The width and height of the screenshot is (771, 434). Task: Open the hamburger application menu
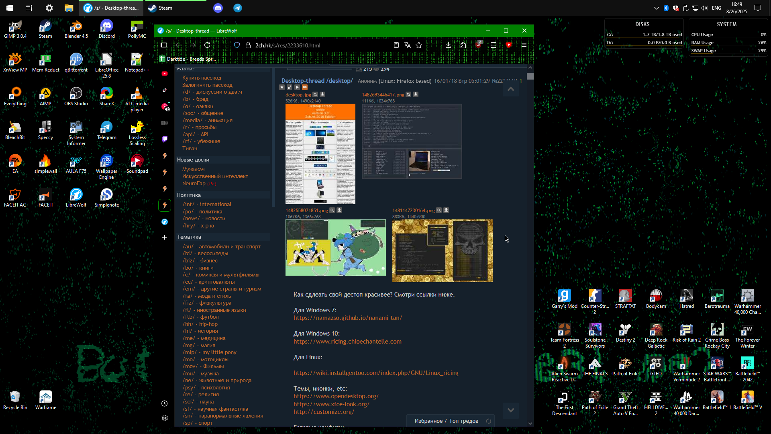point(524,45)
